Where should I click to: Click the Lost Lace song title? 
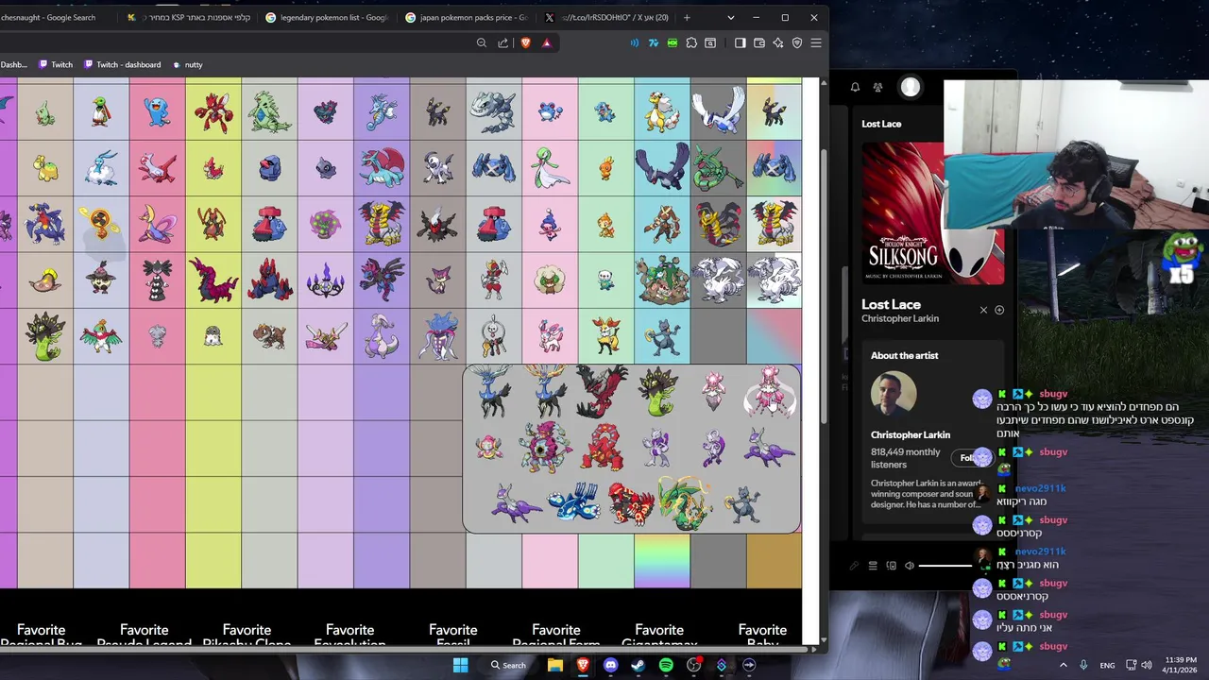[x=891, y=304]
